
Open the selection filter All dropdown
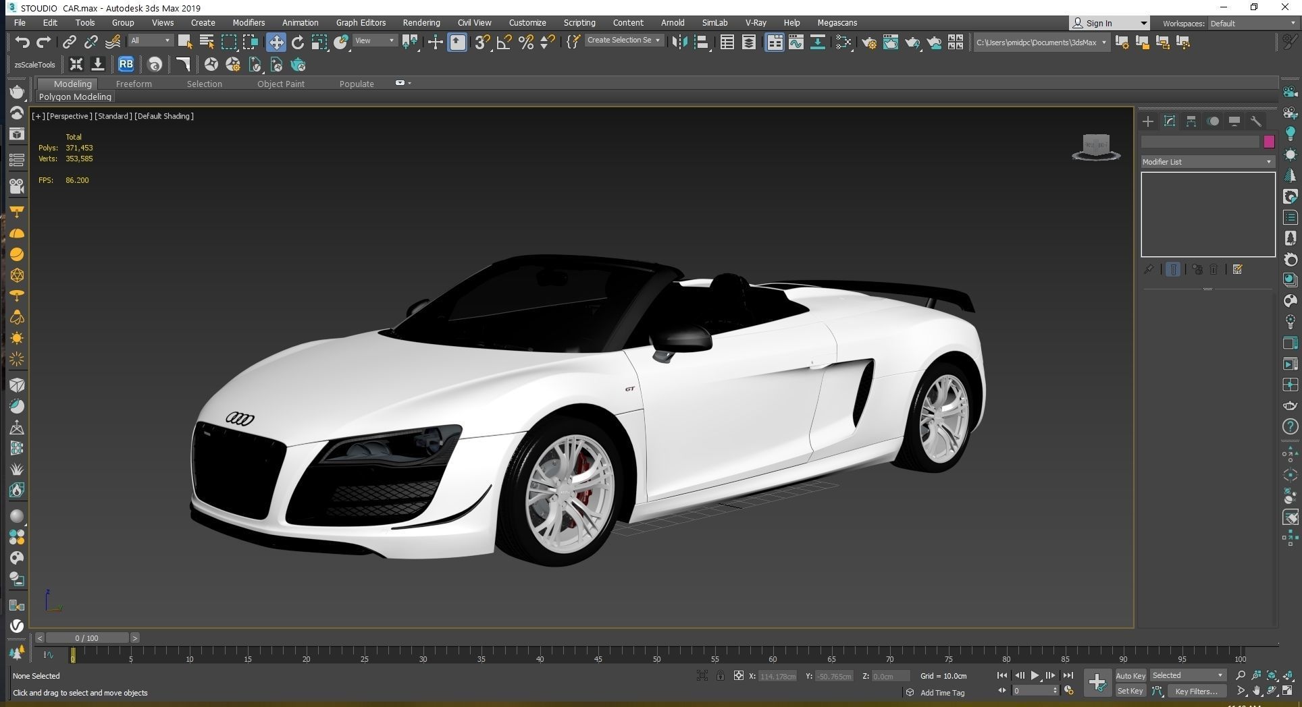(x=151, y=40)
